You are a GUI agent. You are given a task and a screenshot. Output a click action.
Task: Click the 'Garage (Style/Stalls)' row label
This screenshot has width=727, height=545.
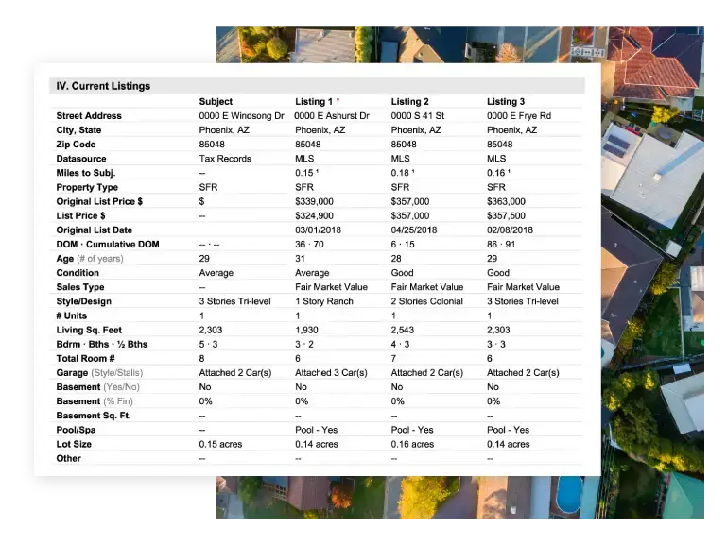click(99, 373)
